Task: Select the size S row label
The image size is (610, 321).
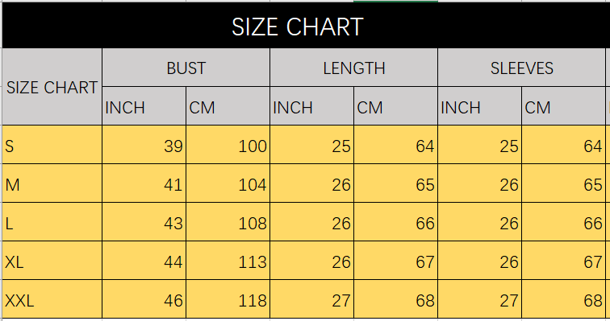Action: pos(52,145)
